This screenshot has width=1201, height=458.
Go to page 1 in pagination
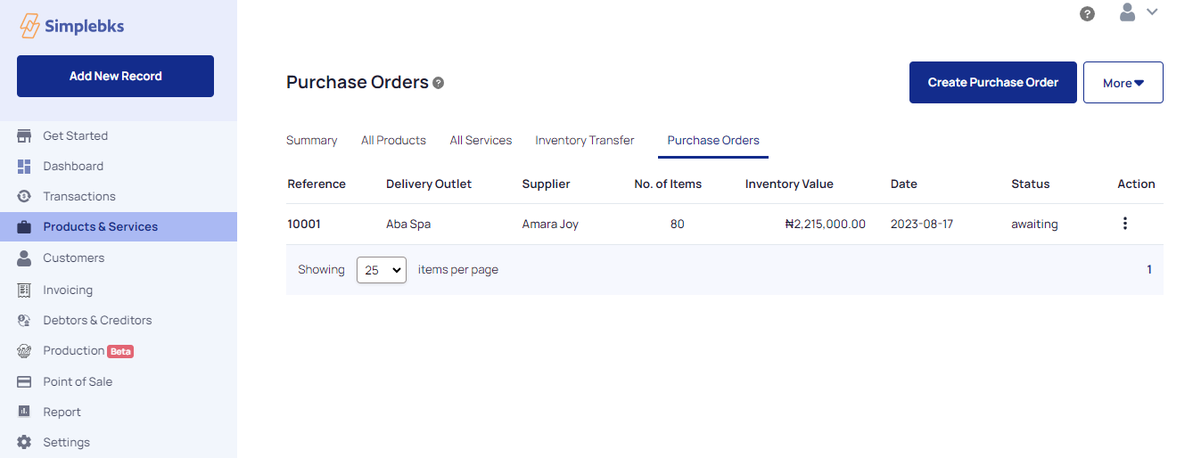[1149, 269]
